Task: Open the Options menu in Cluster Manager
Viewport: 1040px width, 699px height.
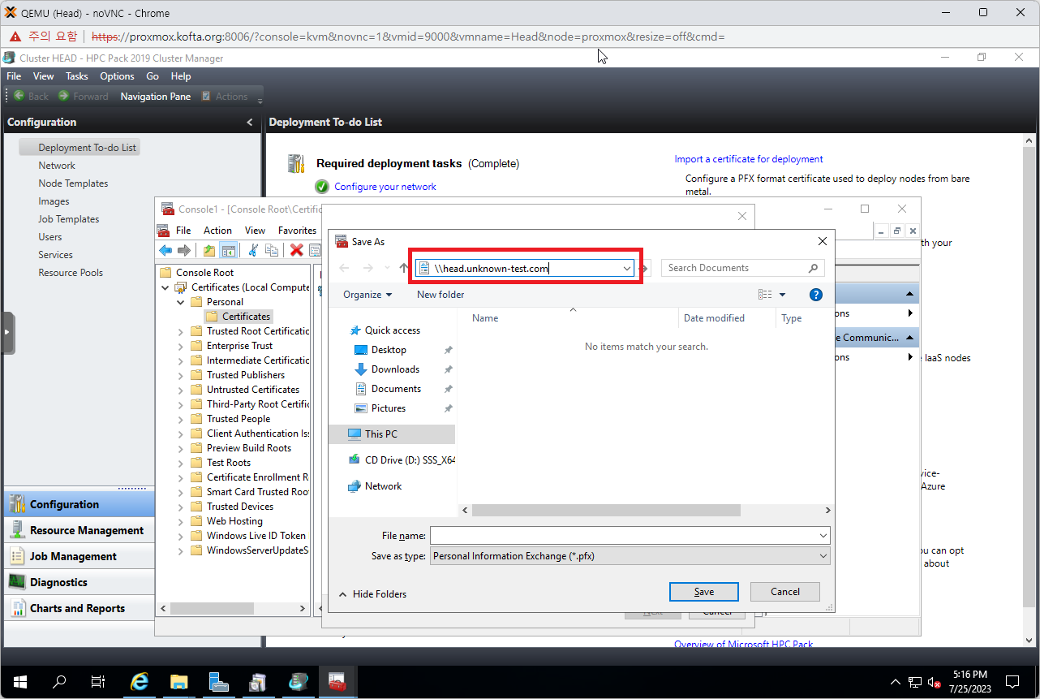Action: click(117, 76)
